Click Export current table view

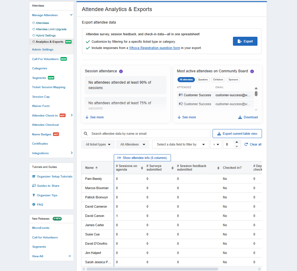(x=237, y=133)
